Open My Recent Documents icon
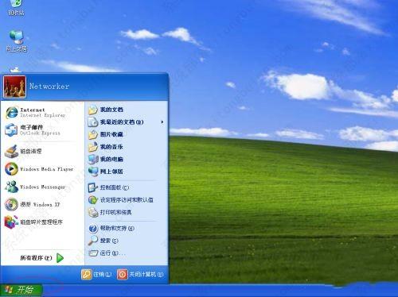398x297 pixels. [x=93, y=122]
